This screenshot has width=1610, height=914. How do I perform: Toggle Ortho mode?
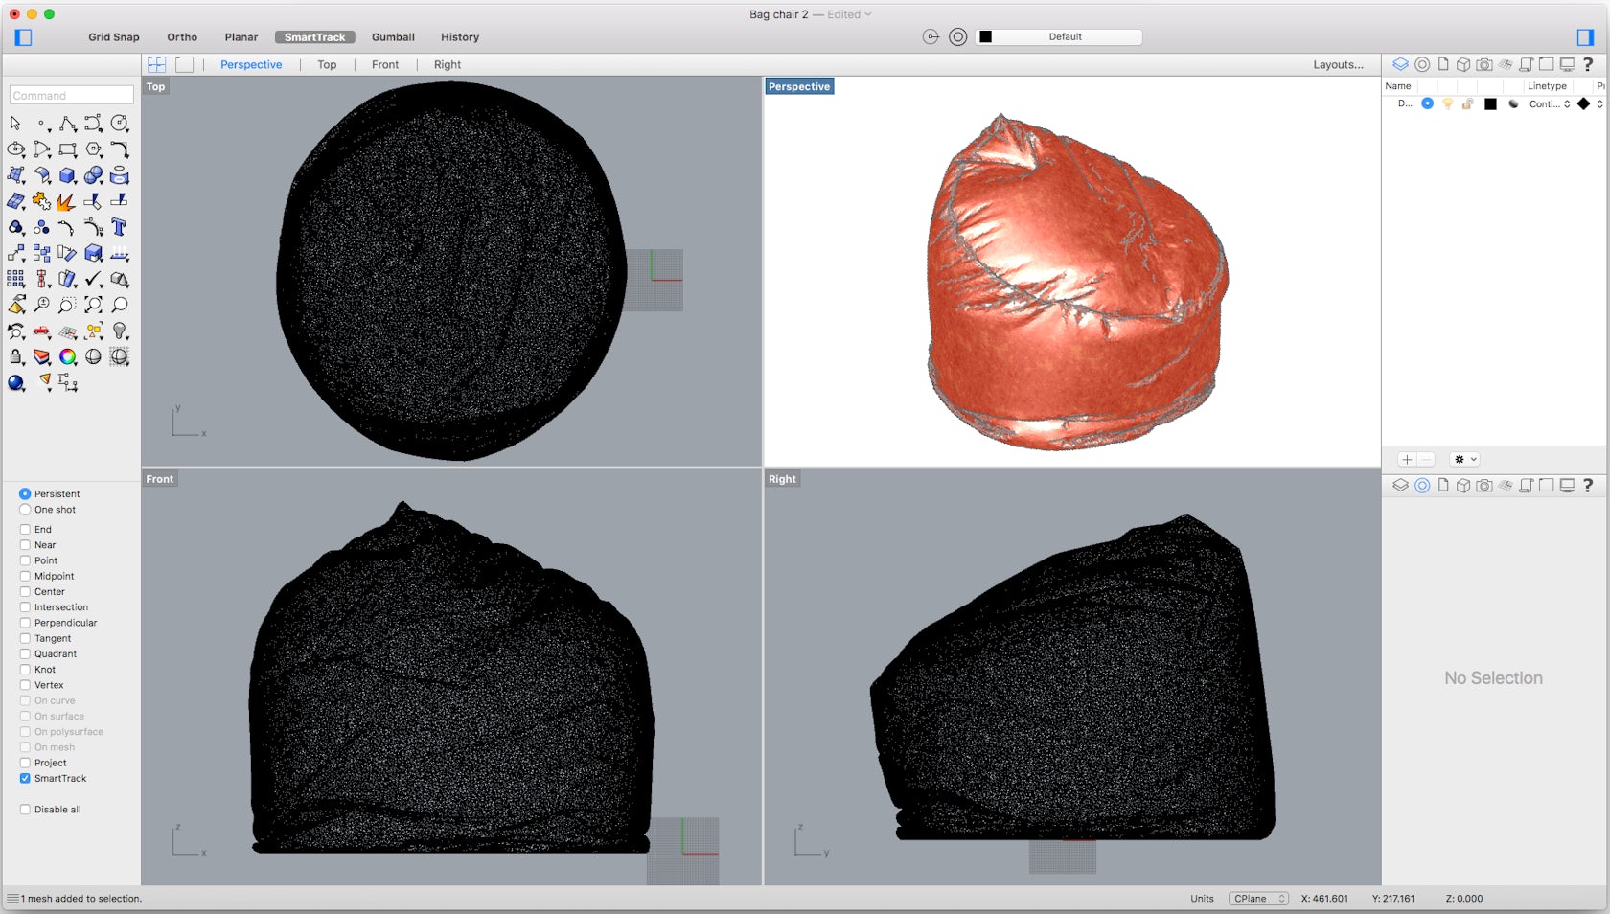tap(182, 37)
